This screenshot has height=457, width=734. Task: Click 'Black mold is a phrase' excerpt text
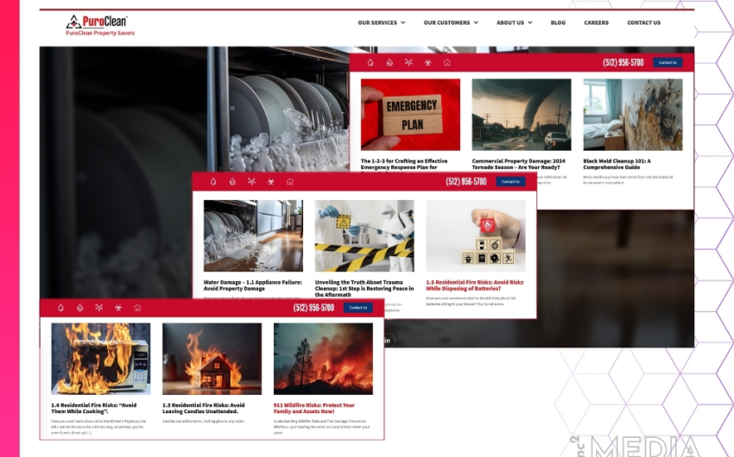click(x=628, y=180)
